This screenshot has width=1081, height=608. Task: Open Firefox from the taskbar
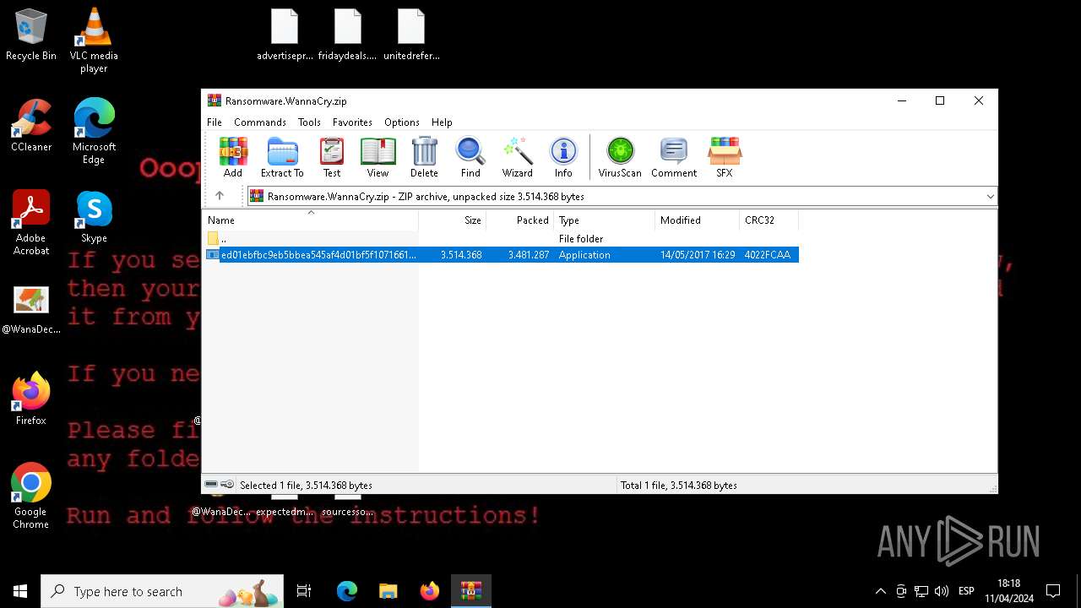click(x=430, y=591)
